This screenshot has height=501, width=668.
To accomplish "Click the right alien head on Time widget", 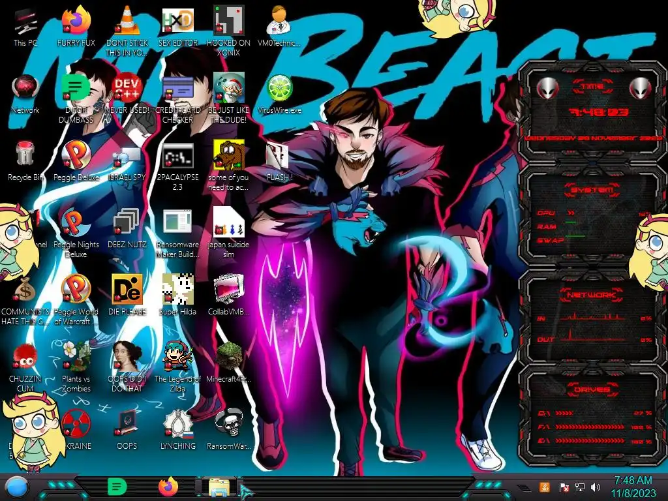I will (x=641, y=88).
